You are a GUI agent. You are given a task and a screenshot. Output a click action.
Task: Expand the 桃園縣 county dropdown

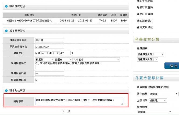coord(44,59)
